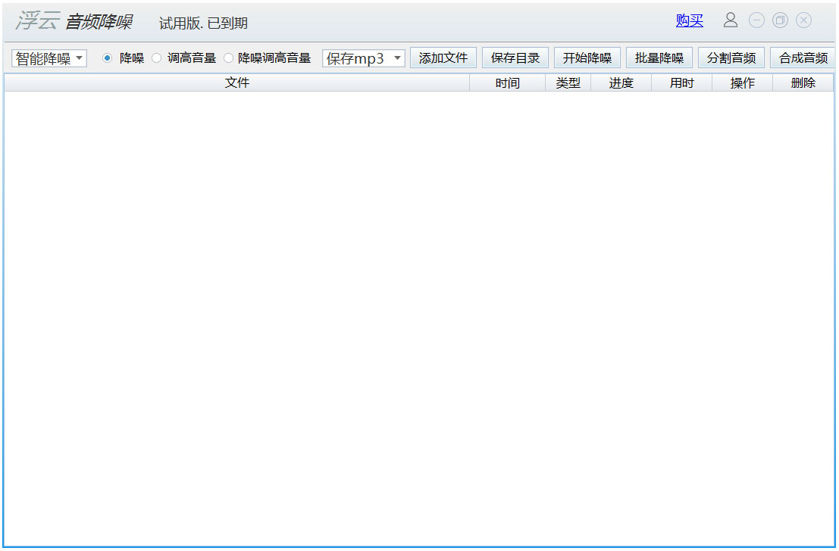Screen dimensions: 839x551
Task: Open the 合成音频 tool
Action: coord(803,57)
